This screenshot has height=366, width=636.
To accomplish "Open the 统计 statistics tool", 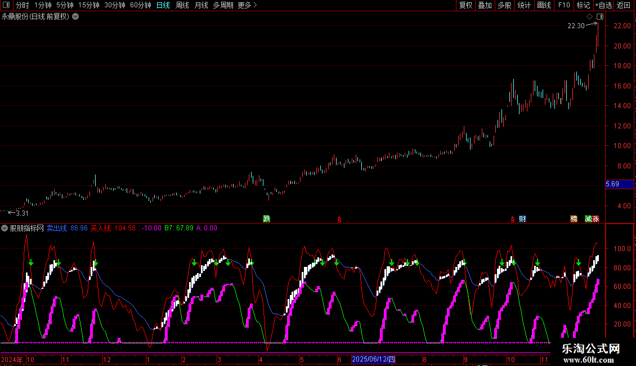I will click(x=524, y=5).
